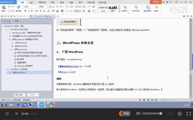Select the Format Painter brush
The width and height of the screenshot is (193, 120).
pos(18,7)
